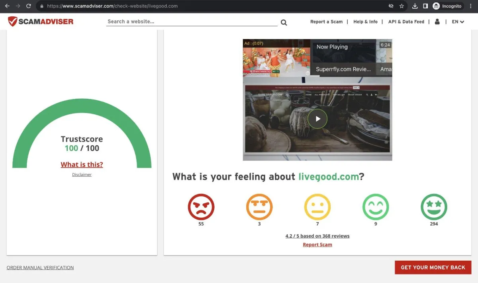Rate with the green star-eyes face

pos(434,207)
